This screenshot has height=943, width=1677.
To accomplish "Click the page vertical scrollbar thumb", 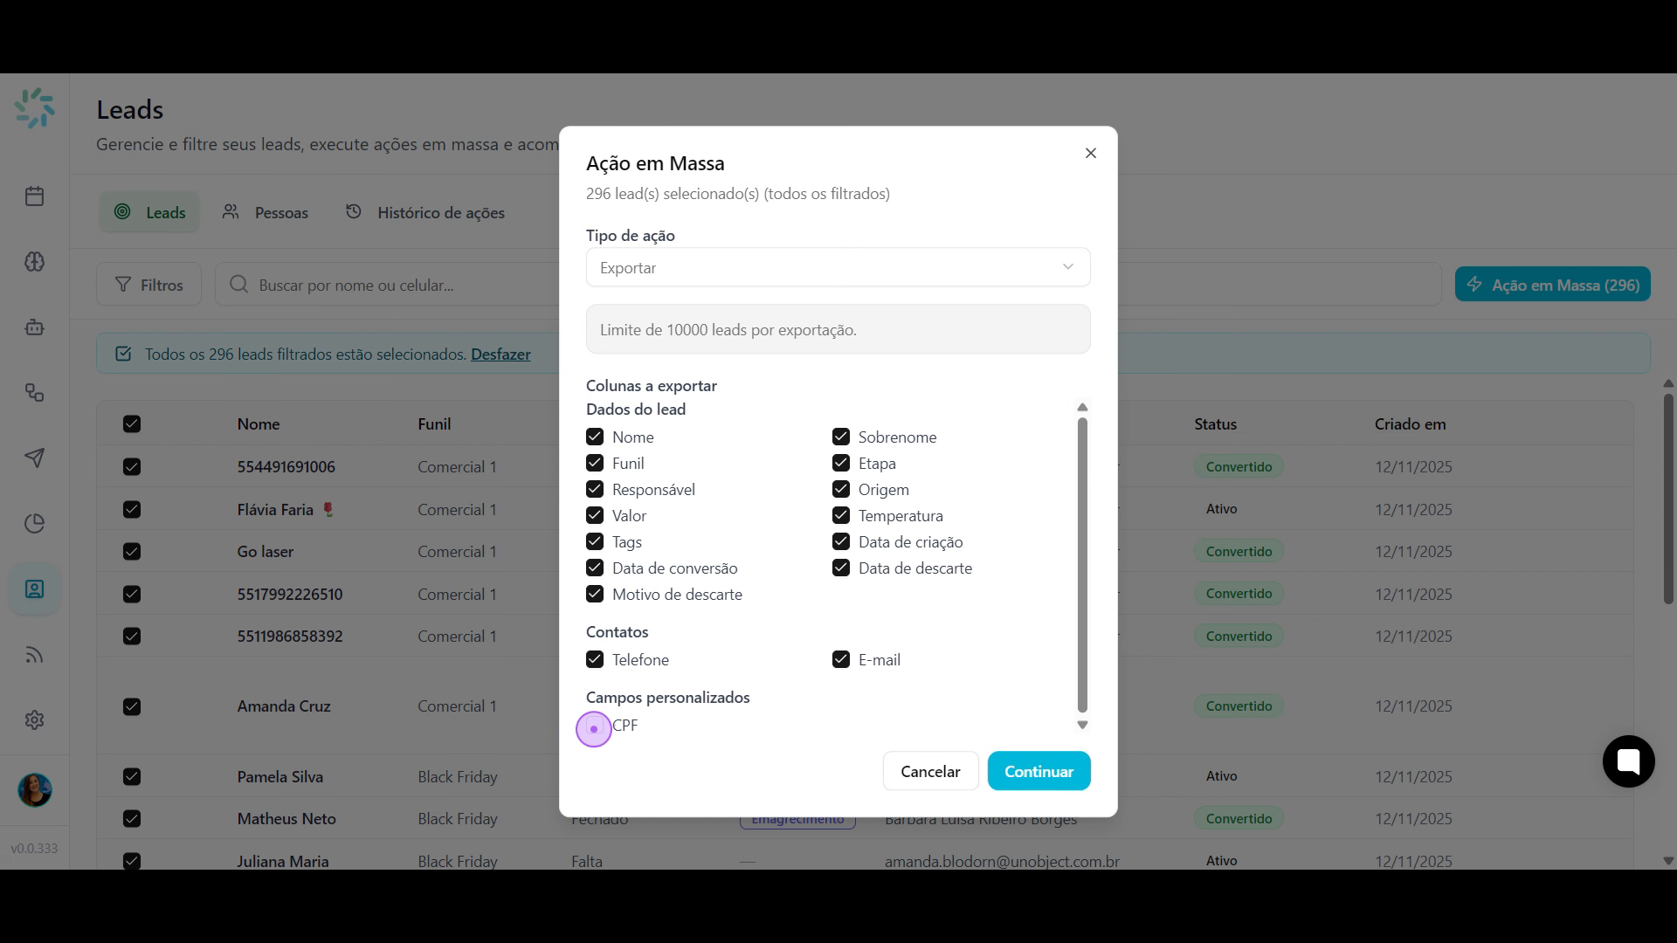I will pos(1668,499).
